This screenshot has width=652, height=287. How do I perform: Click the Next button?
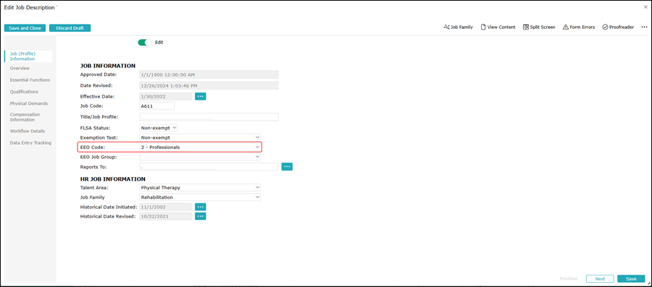(600, 279)
